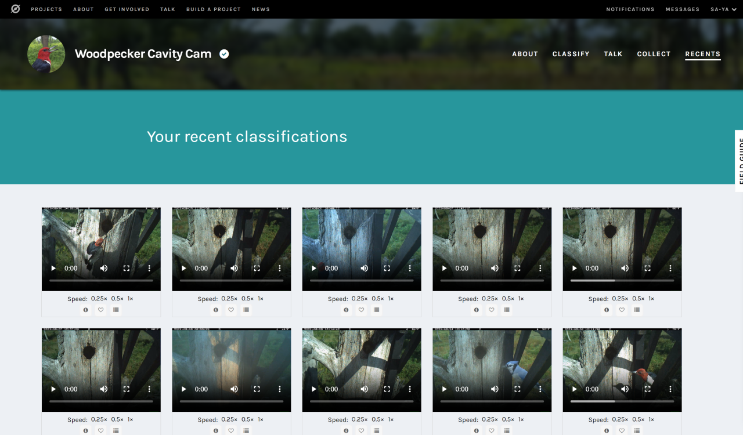Click the Woodpecker Cavity Cam title

[143, 54]
